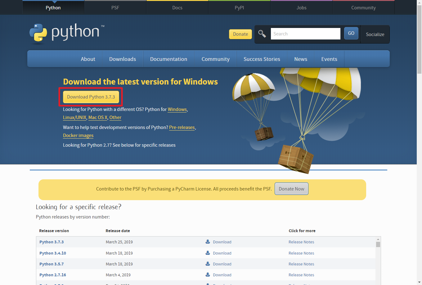Select Documentation in the main navigation
422x285 pixels.
[169, 59]
